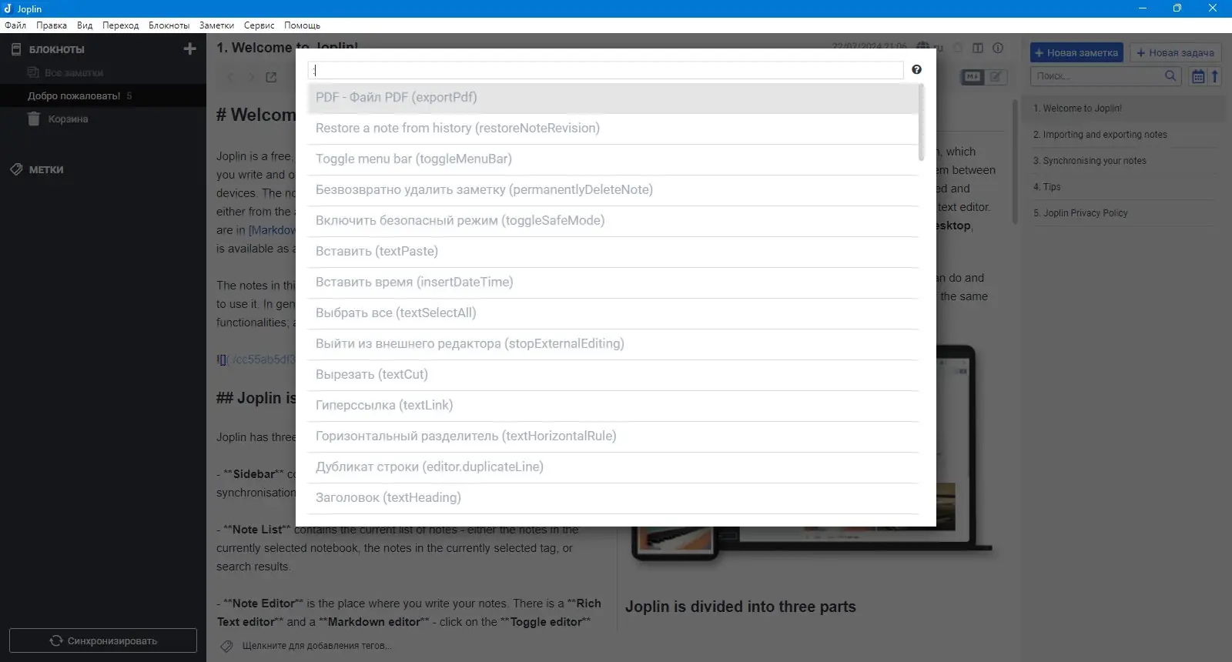This screenshot has height=662, width=1232.
Task: Click the tag icon in the note footer
Action: 226,646
